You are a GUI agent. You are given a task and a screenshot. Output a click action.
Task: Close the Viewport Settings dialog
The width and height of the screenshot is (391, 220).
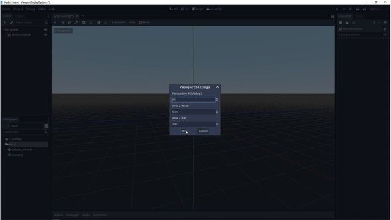coord(217,87)
